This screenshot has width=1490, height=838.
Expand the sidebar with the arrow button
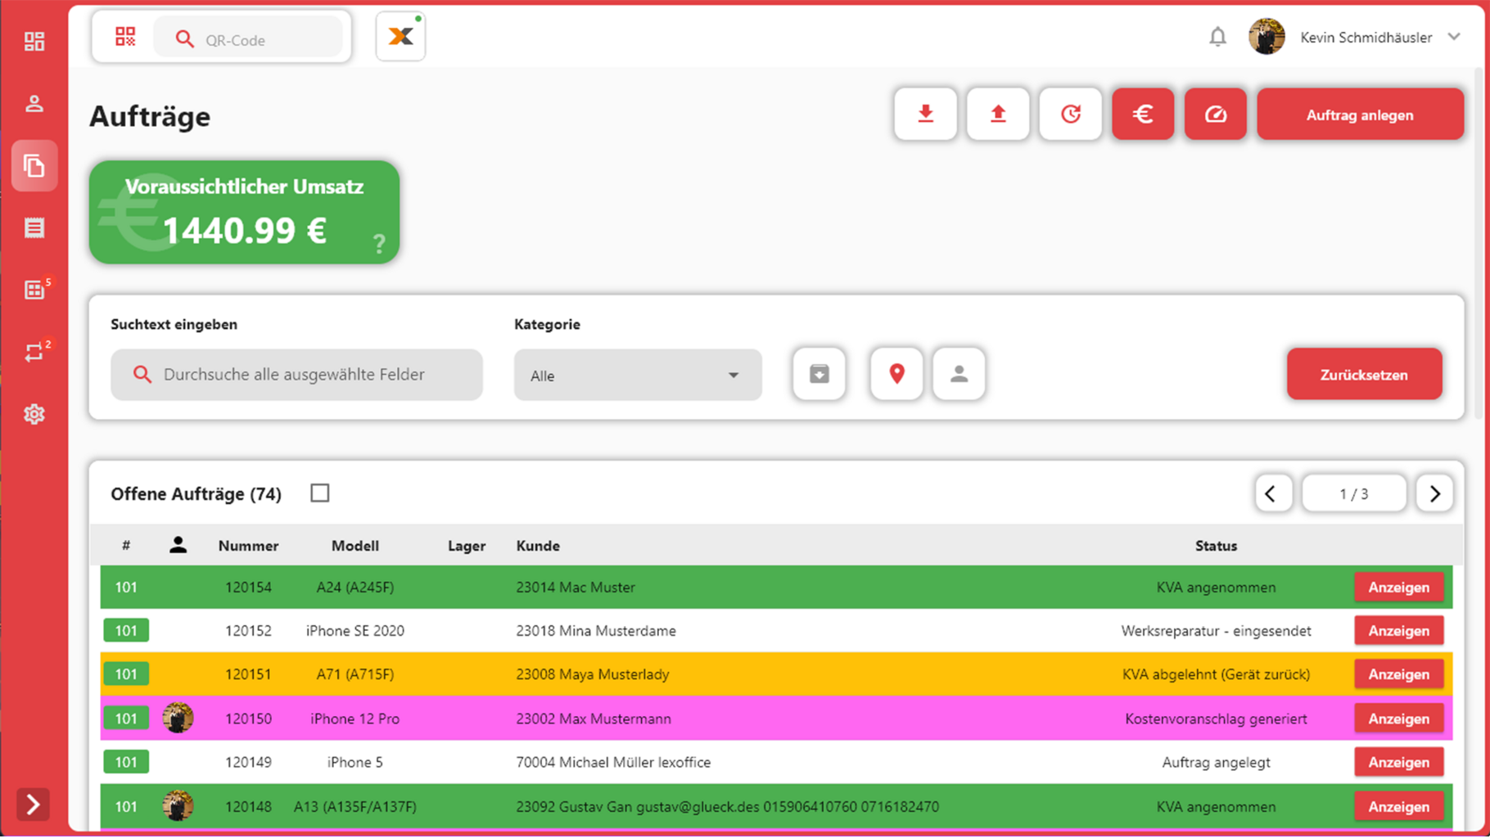tap(34, 805)
